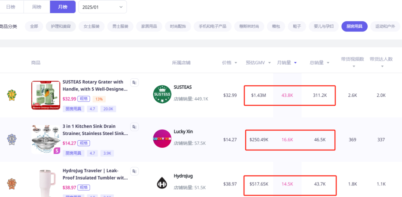Open the SUSTEAS store logo
The height and width of the screenshot is (197, 402).
(x=162, y=95)
